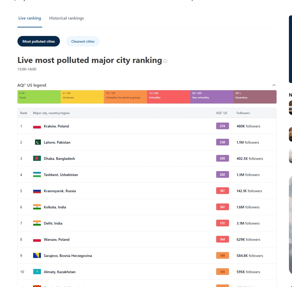This screenshot has width=292, height=287.
Task: Select the Most polluted cities filter
Action: [39, 41]
